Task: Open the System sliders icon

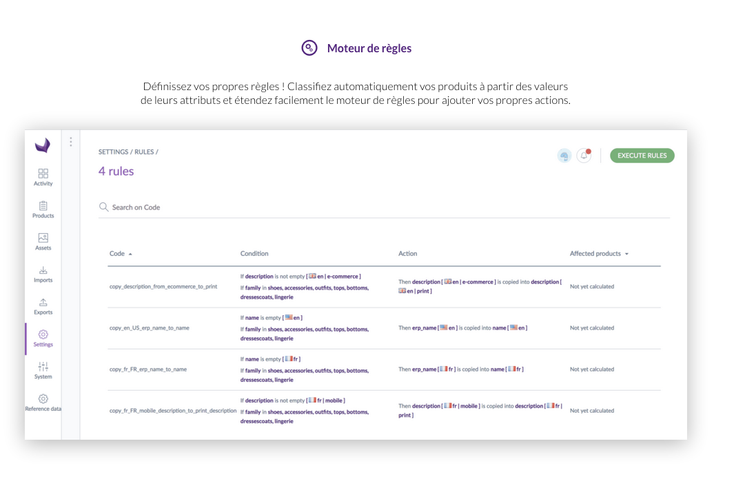Action: coord(43,367)
